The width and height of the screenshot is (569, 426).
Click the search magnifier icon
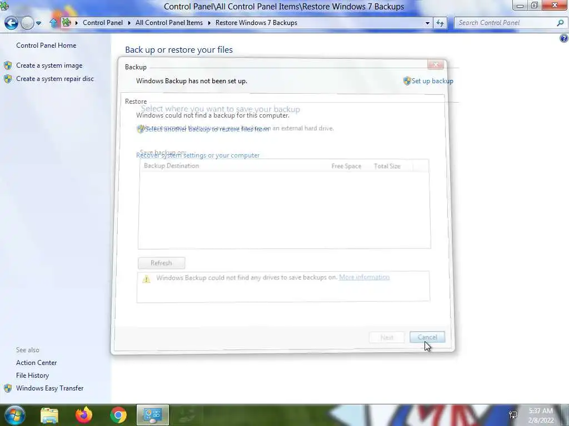click(x=560, y=23)
